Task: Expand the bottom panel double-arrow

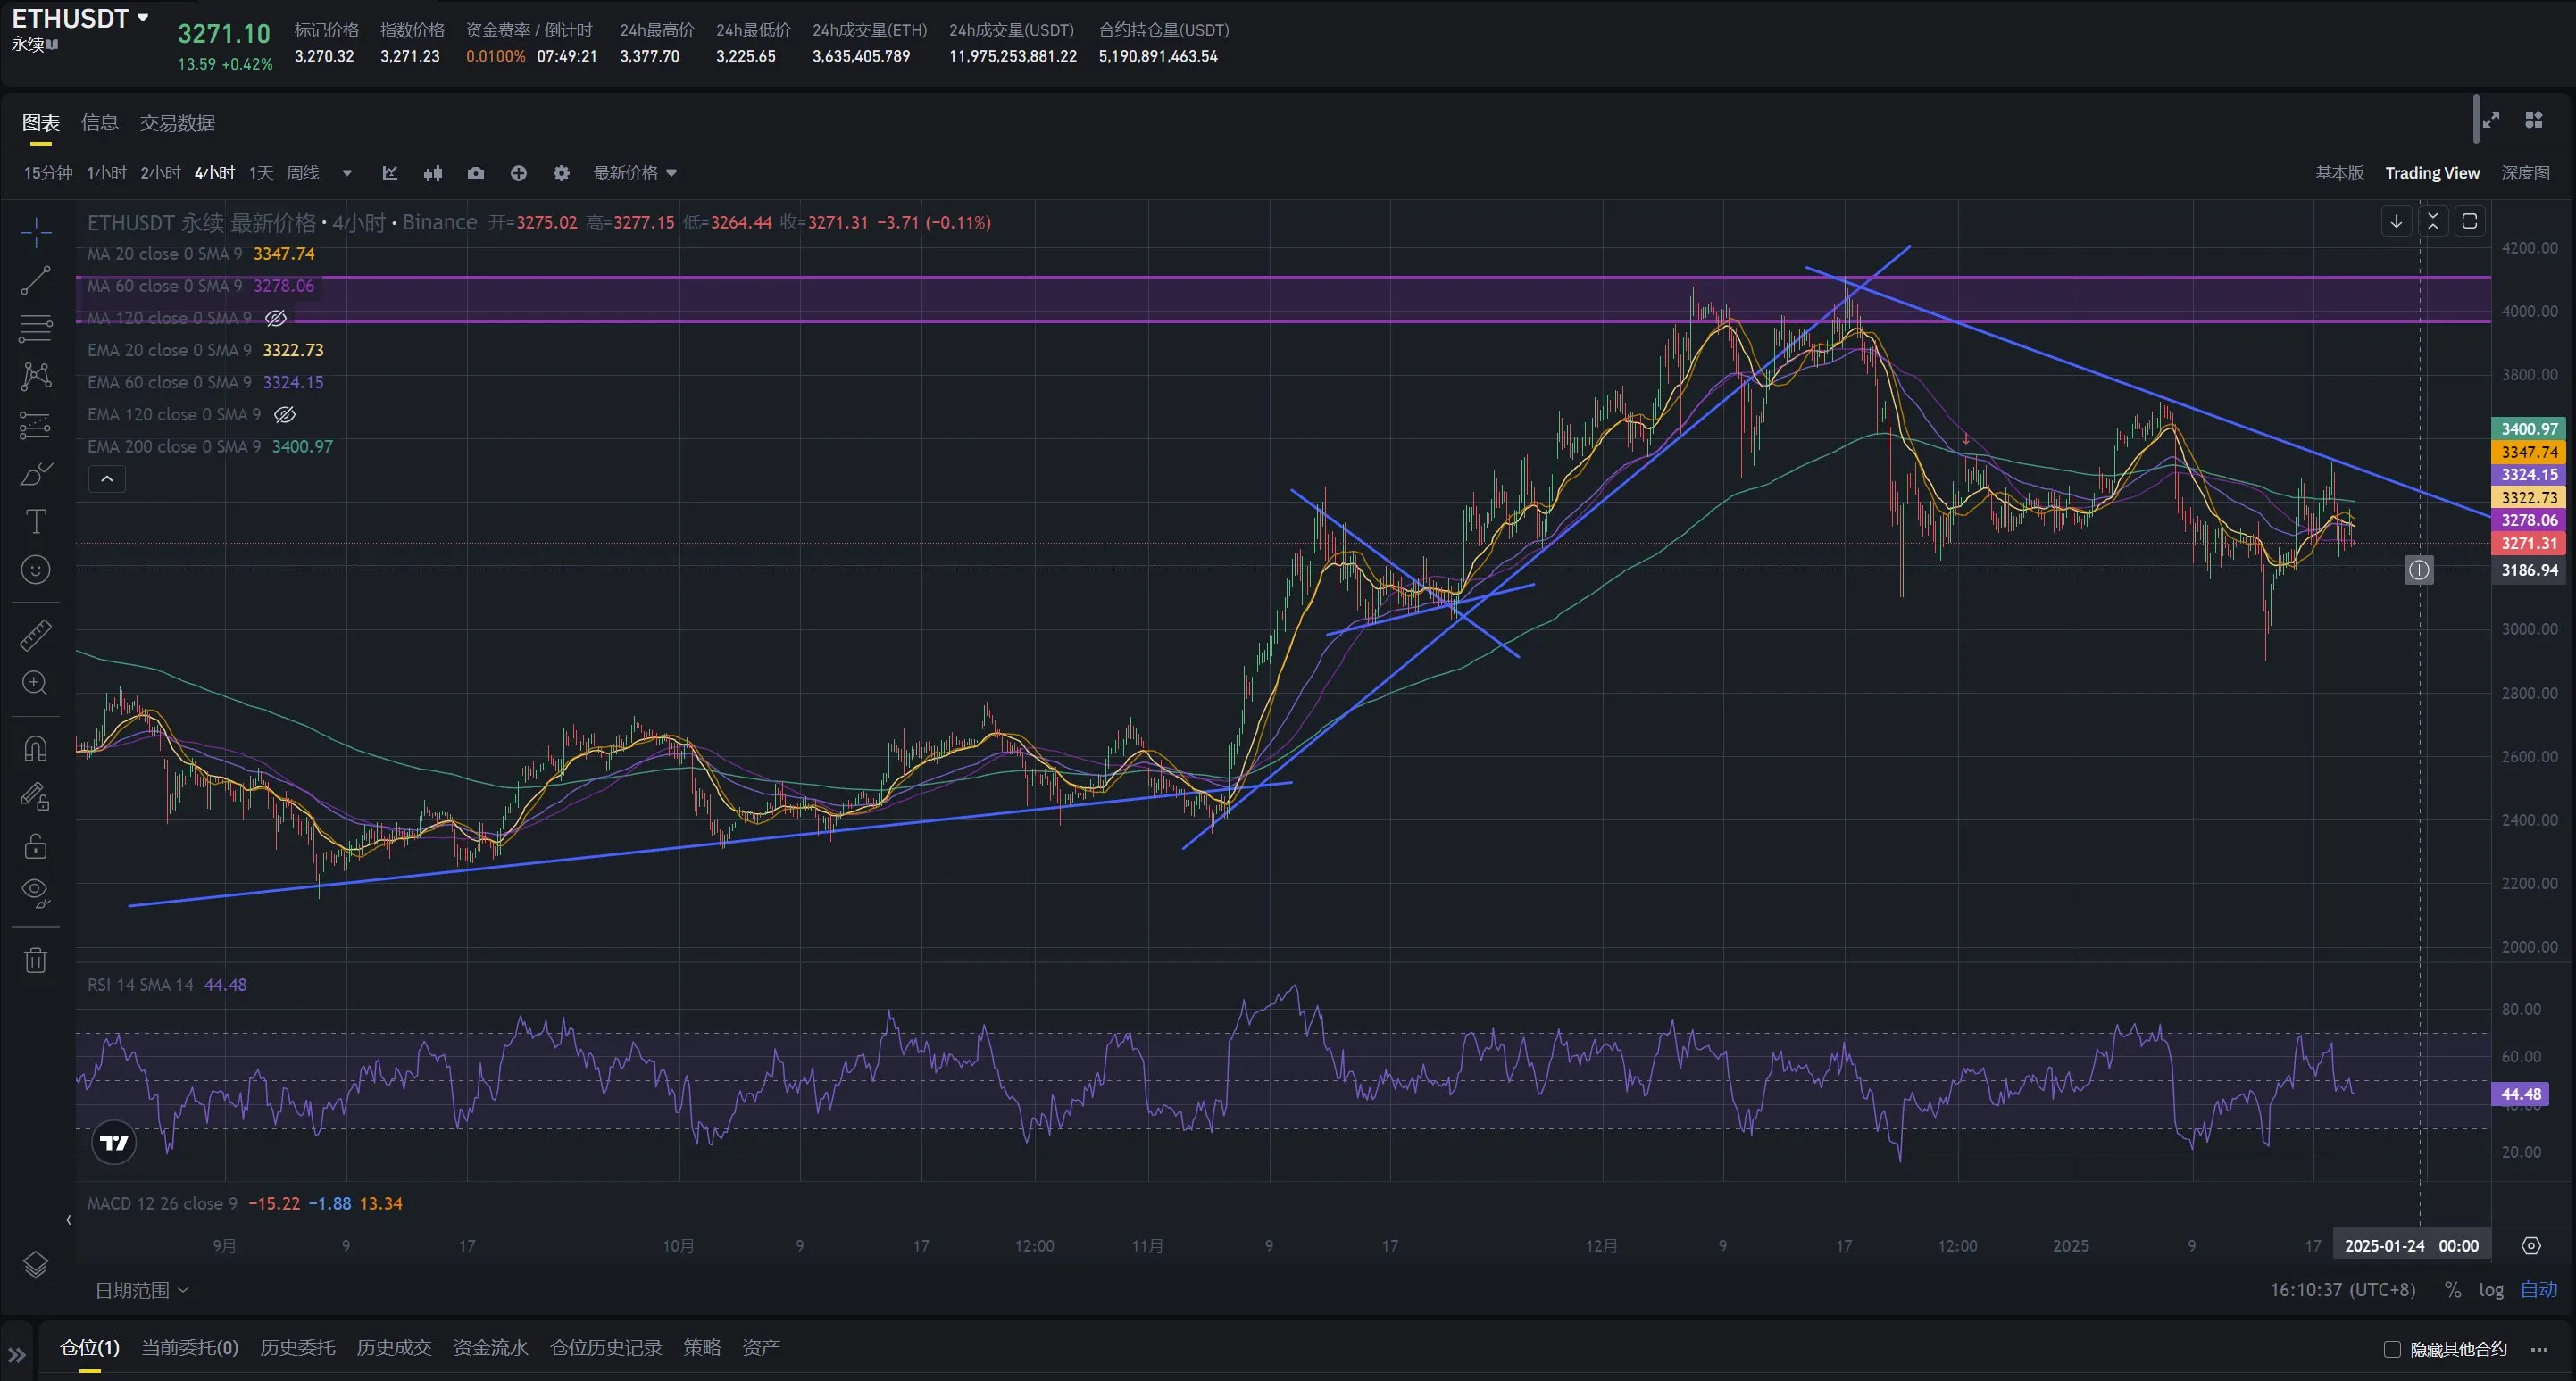Action: (17, 1355)
